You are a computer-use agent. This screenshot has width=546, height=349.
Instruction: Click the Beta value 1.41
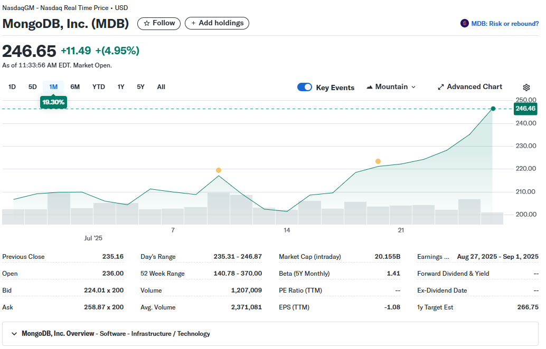click(x=393, y=274)
